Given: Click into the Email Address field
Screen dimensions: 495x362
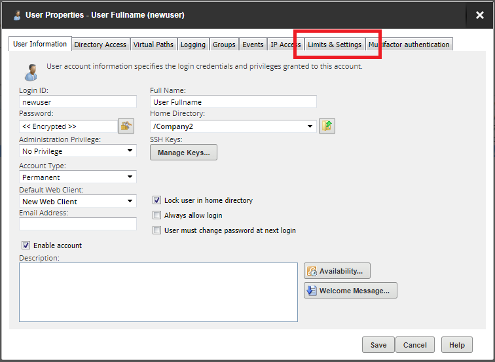Looking at the screenshot, I should tap(78, 224).
